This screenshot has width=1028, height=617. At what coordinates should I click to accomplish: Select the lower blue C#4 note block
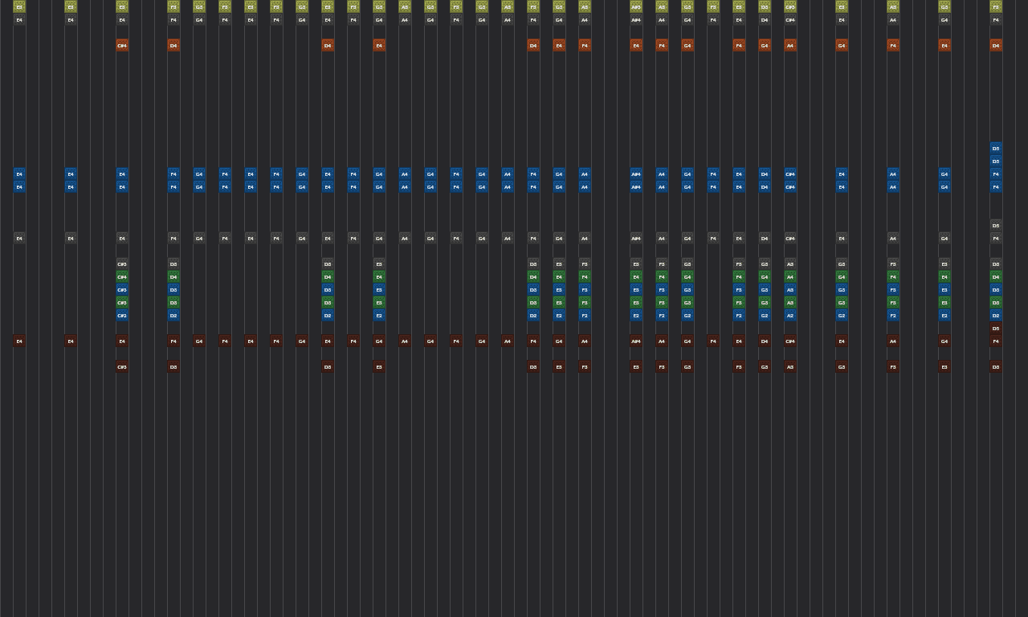tap(790, 186)
